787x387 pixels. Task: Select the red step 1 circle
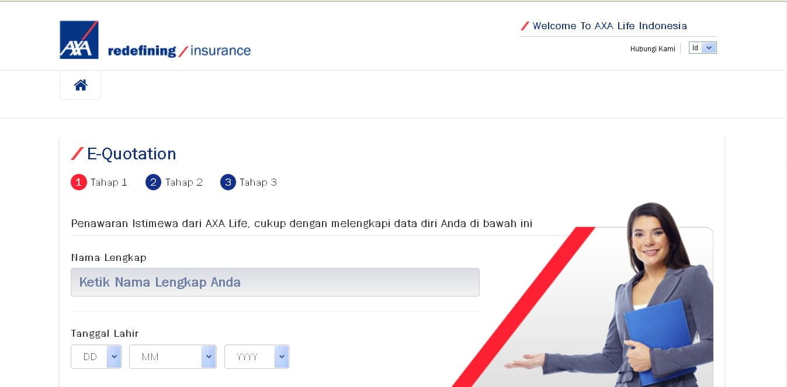79,182
